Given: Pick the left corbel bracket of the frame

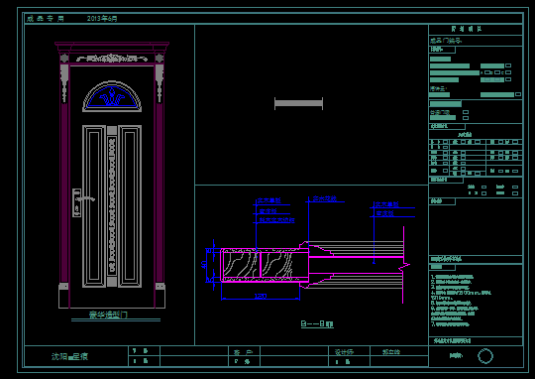Looking at the screenshot, I should click(x=64, y=83).
